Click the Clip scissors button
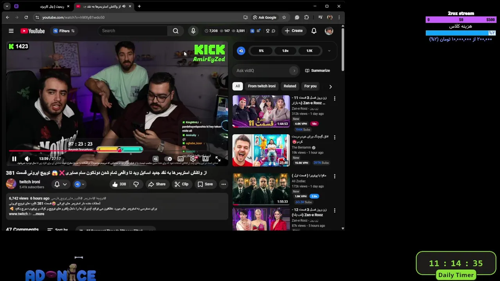The width and height of the screenshot is (500, 281). coord(181,184)
